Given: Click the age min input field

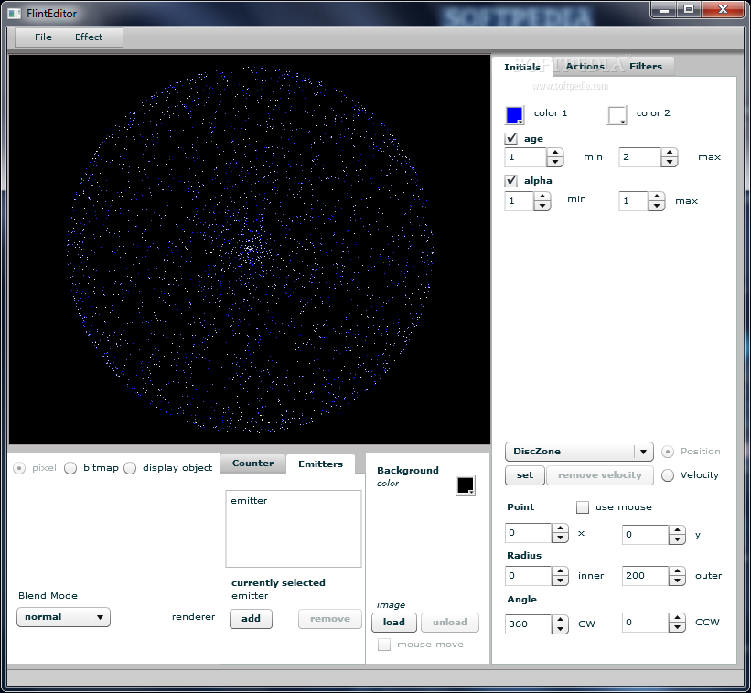Looking at the screenshot, I should coord(525,157).
